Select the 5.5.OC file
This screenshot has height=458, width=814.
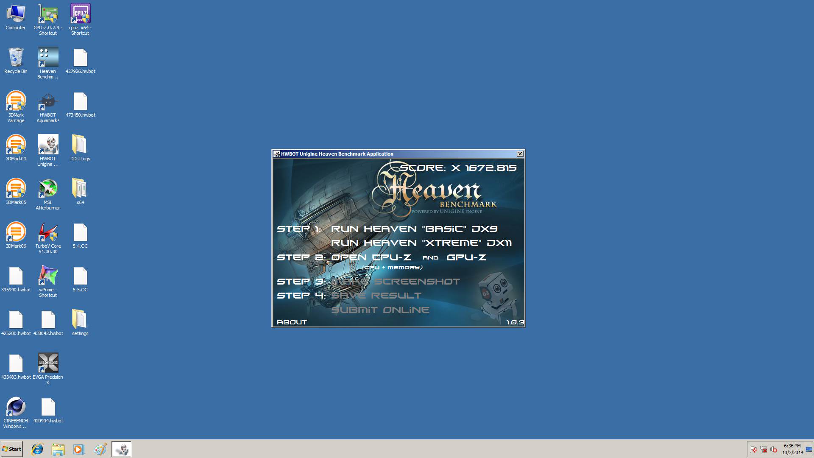tap(80, 279)
